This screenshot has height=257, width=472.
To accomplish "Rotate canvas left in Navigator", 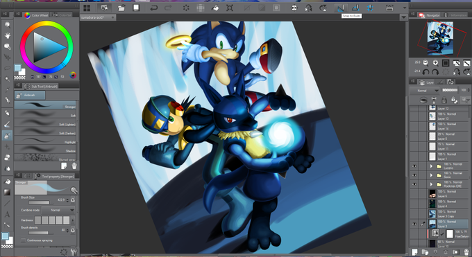I will tap(425, 72).
